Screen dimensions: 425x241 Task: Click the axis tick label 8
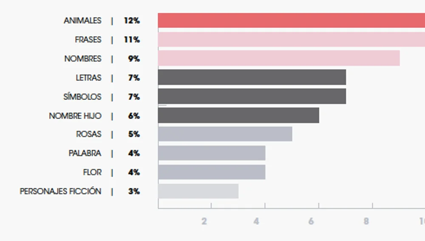[x=366, y=221]
